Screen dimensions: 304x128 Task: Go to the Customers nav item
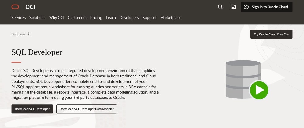77,18
